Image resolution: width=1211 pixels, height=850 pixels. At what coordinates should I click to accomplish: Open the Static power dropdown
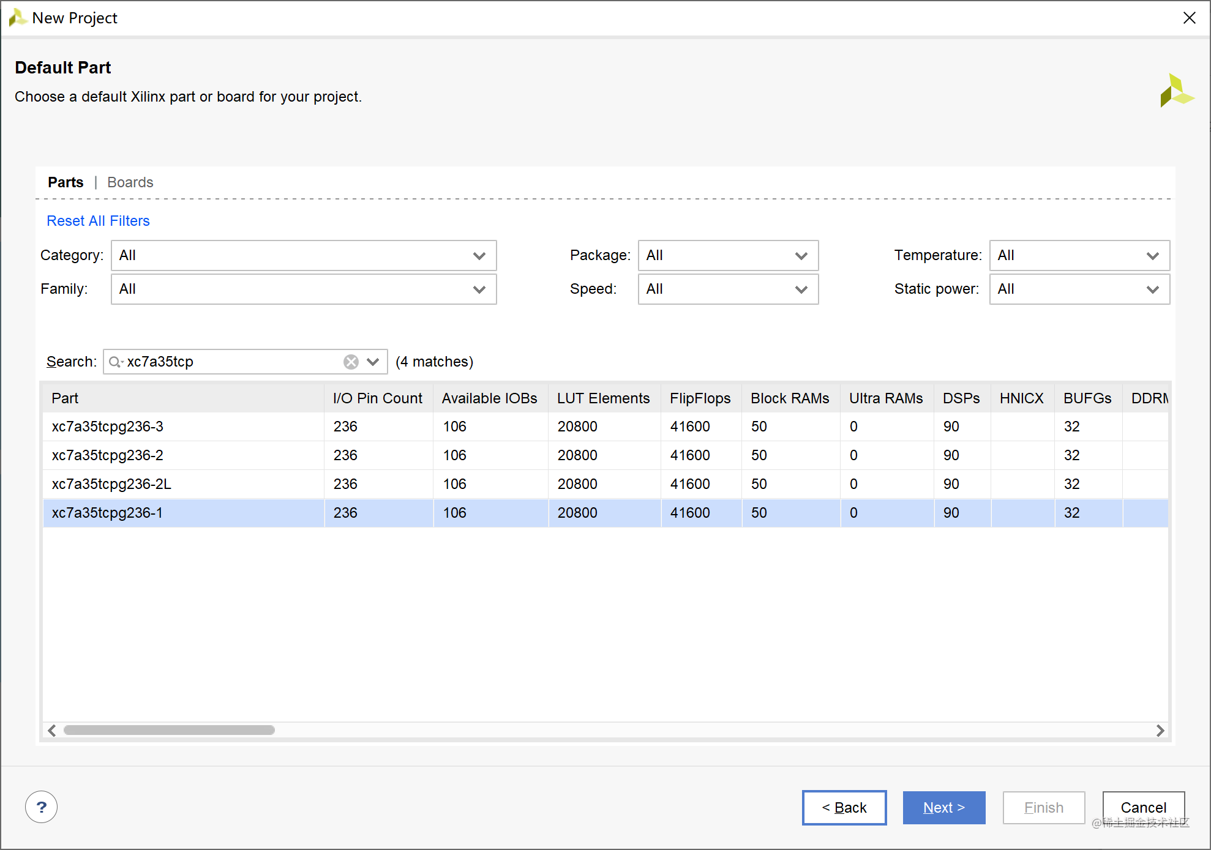tap(1079, 289)
